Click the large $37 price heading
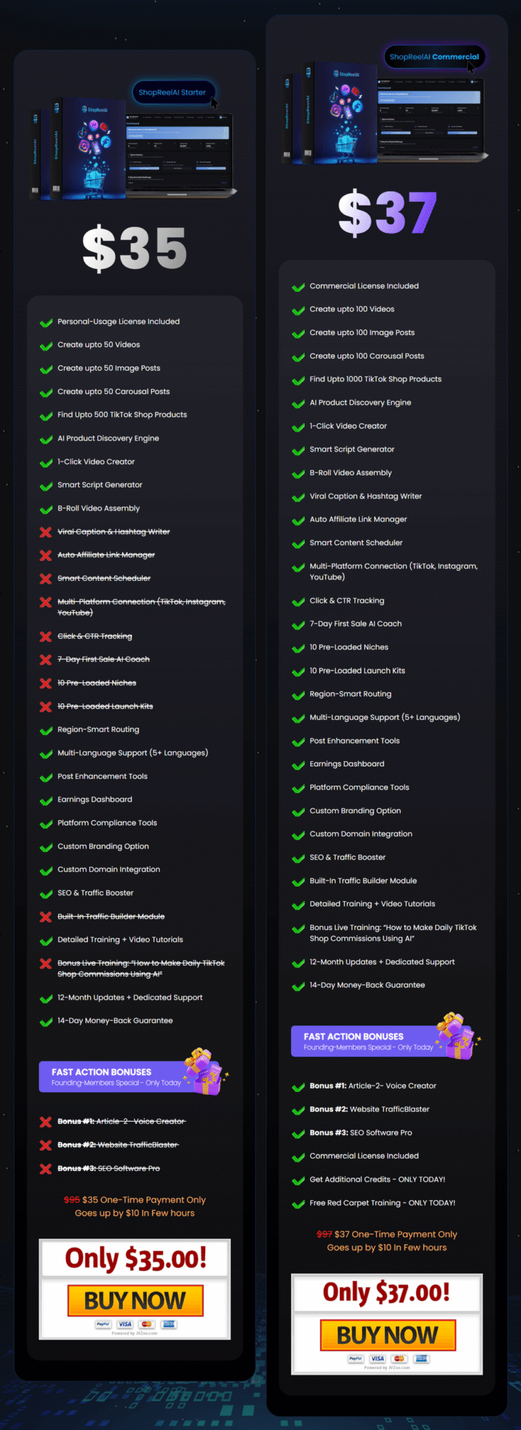This screenshot has width=521, height=1430. click(388, 212)
